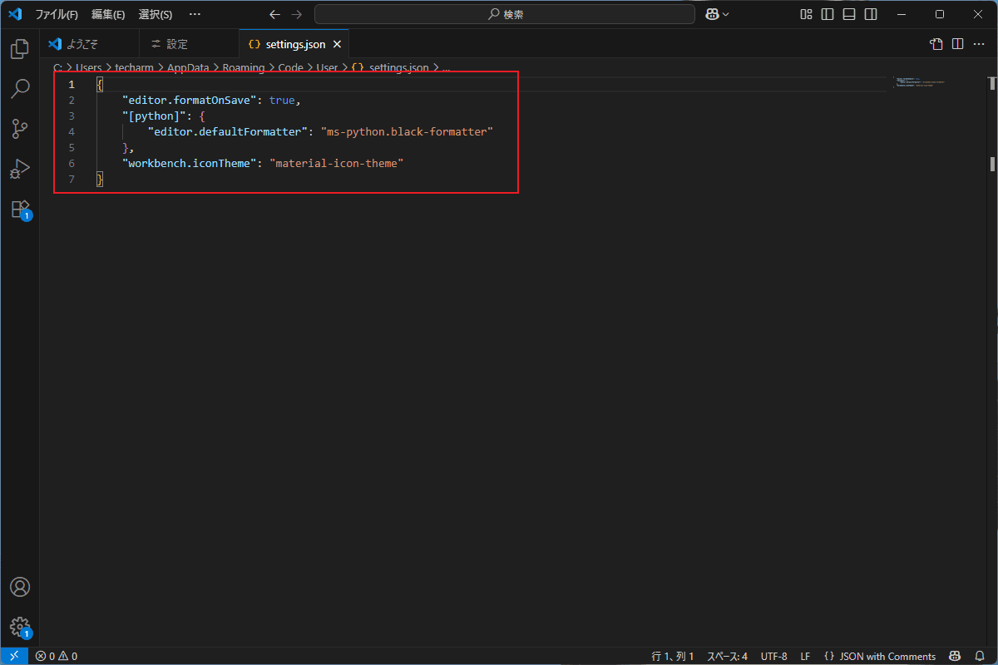
Task: Change indentation via スペース: 4
Action: [x=727, y=656]
